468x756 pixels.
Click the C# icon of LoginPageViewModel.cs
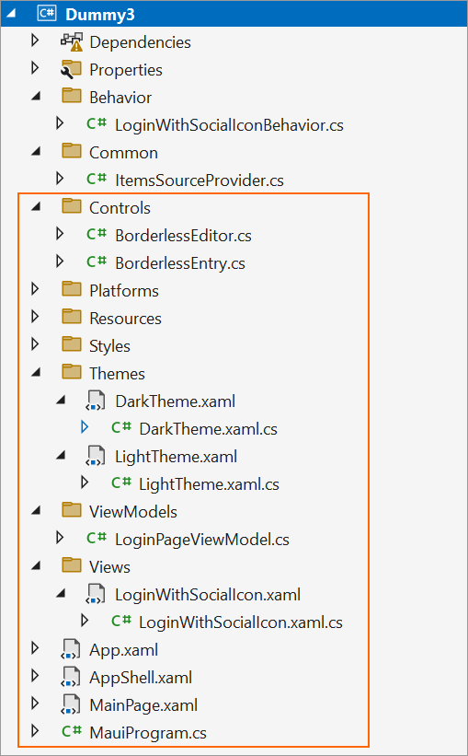[x=97, y=538]
